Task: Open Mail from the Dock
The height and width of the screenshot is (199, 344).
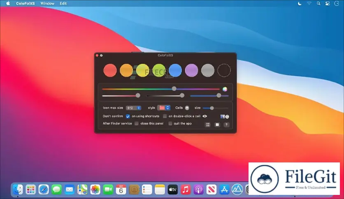Action: click(x=69, y=190)
